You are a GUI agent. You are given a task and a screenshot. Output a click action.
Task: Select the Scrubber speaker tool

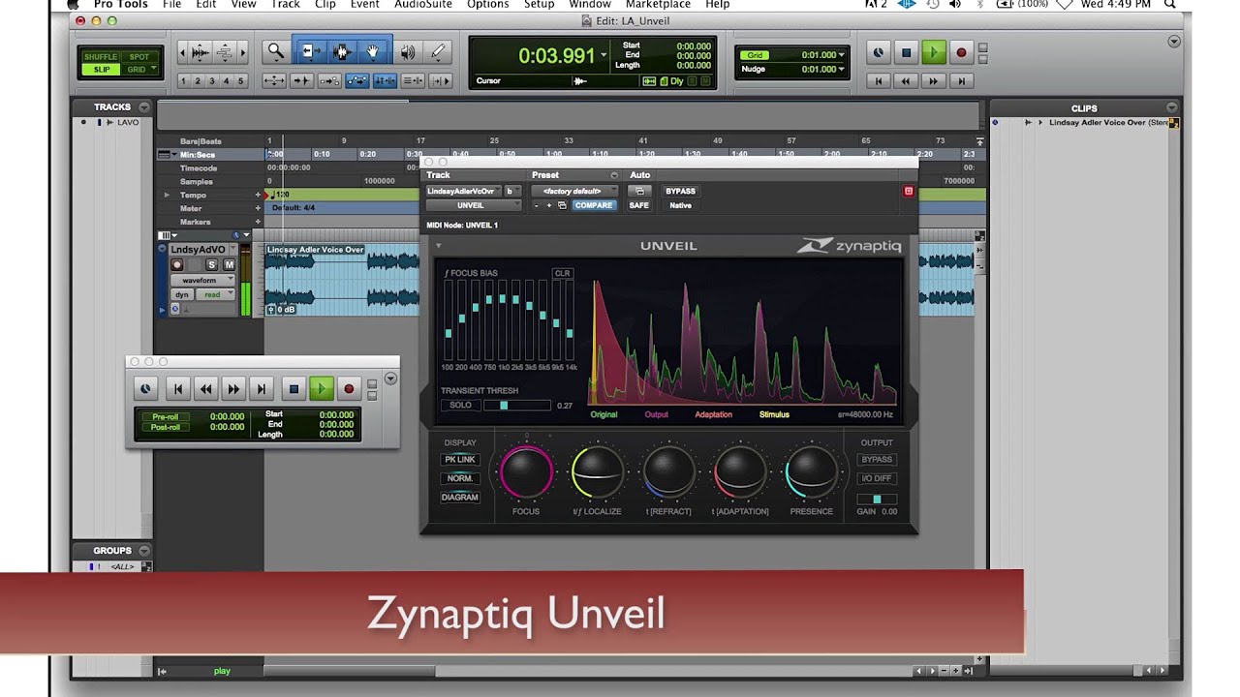coord(408,51)
